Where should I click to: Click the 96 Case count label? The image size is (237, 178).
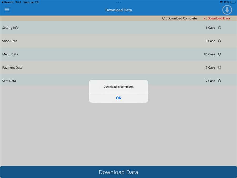(209, 54)
